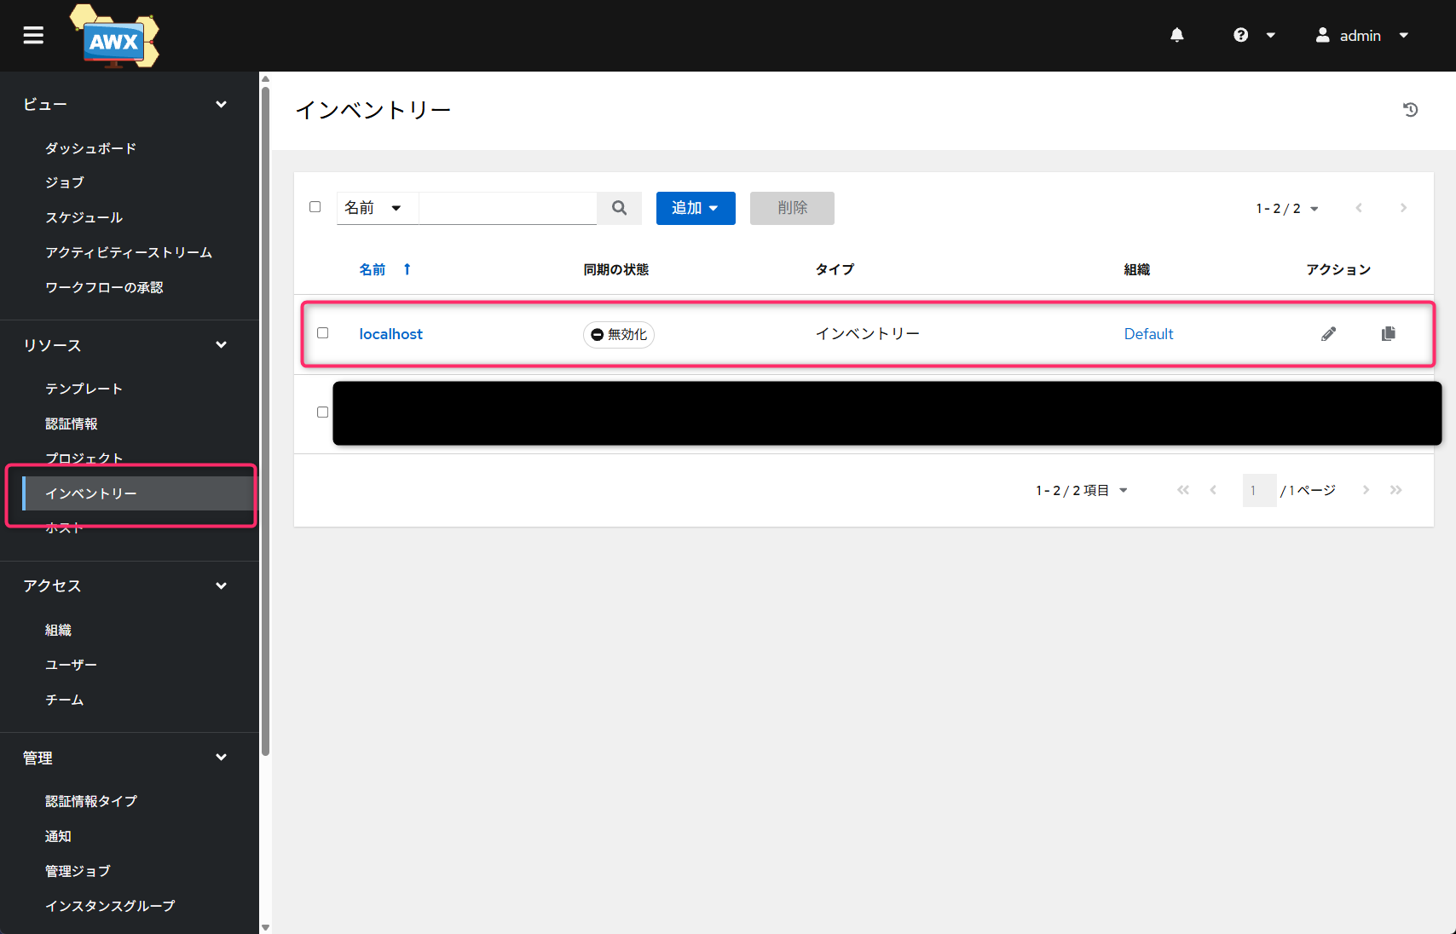Open 認証情報 in the sidebar
This screenshot has height=934, width=1456.
[72, 424]
